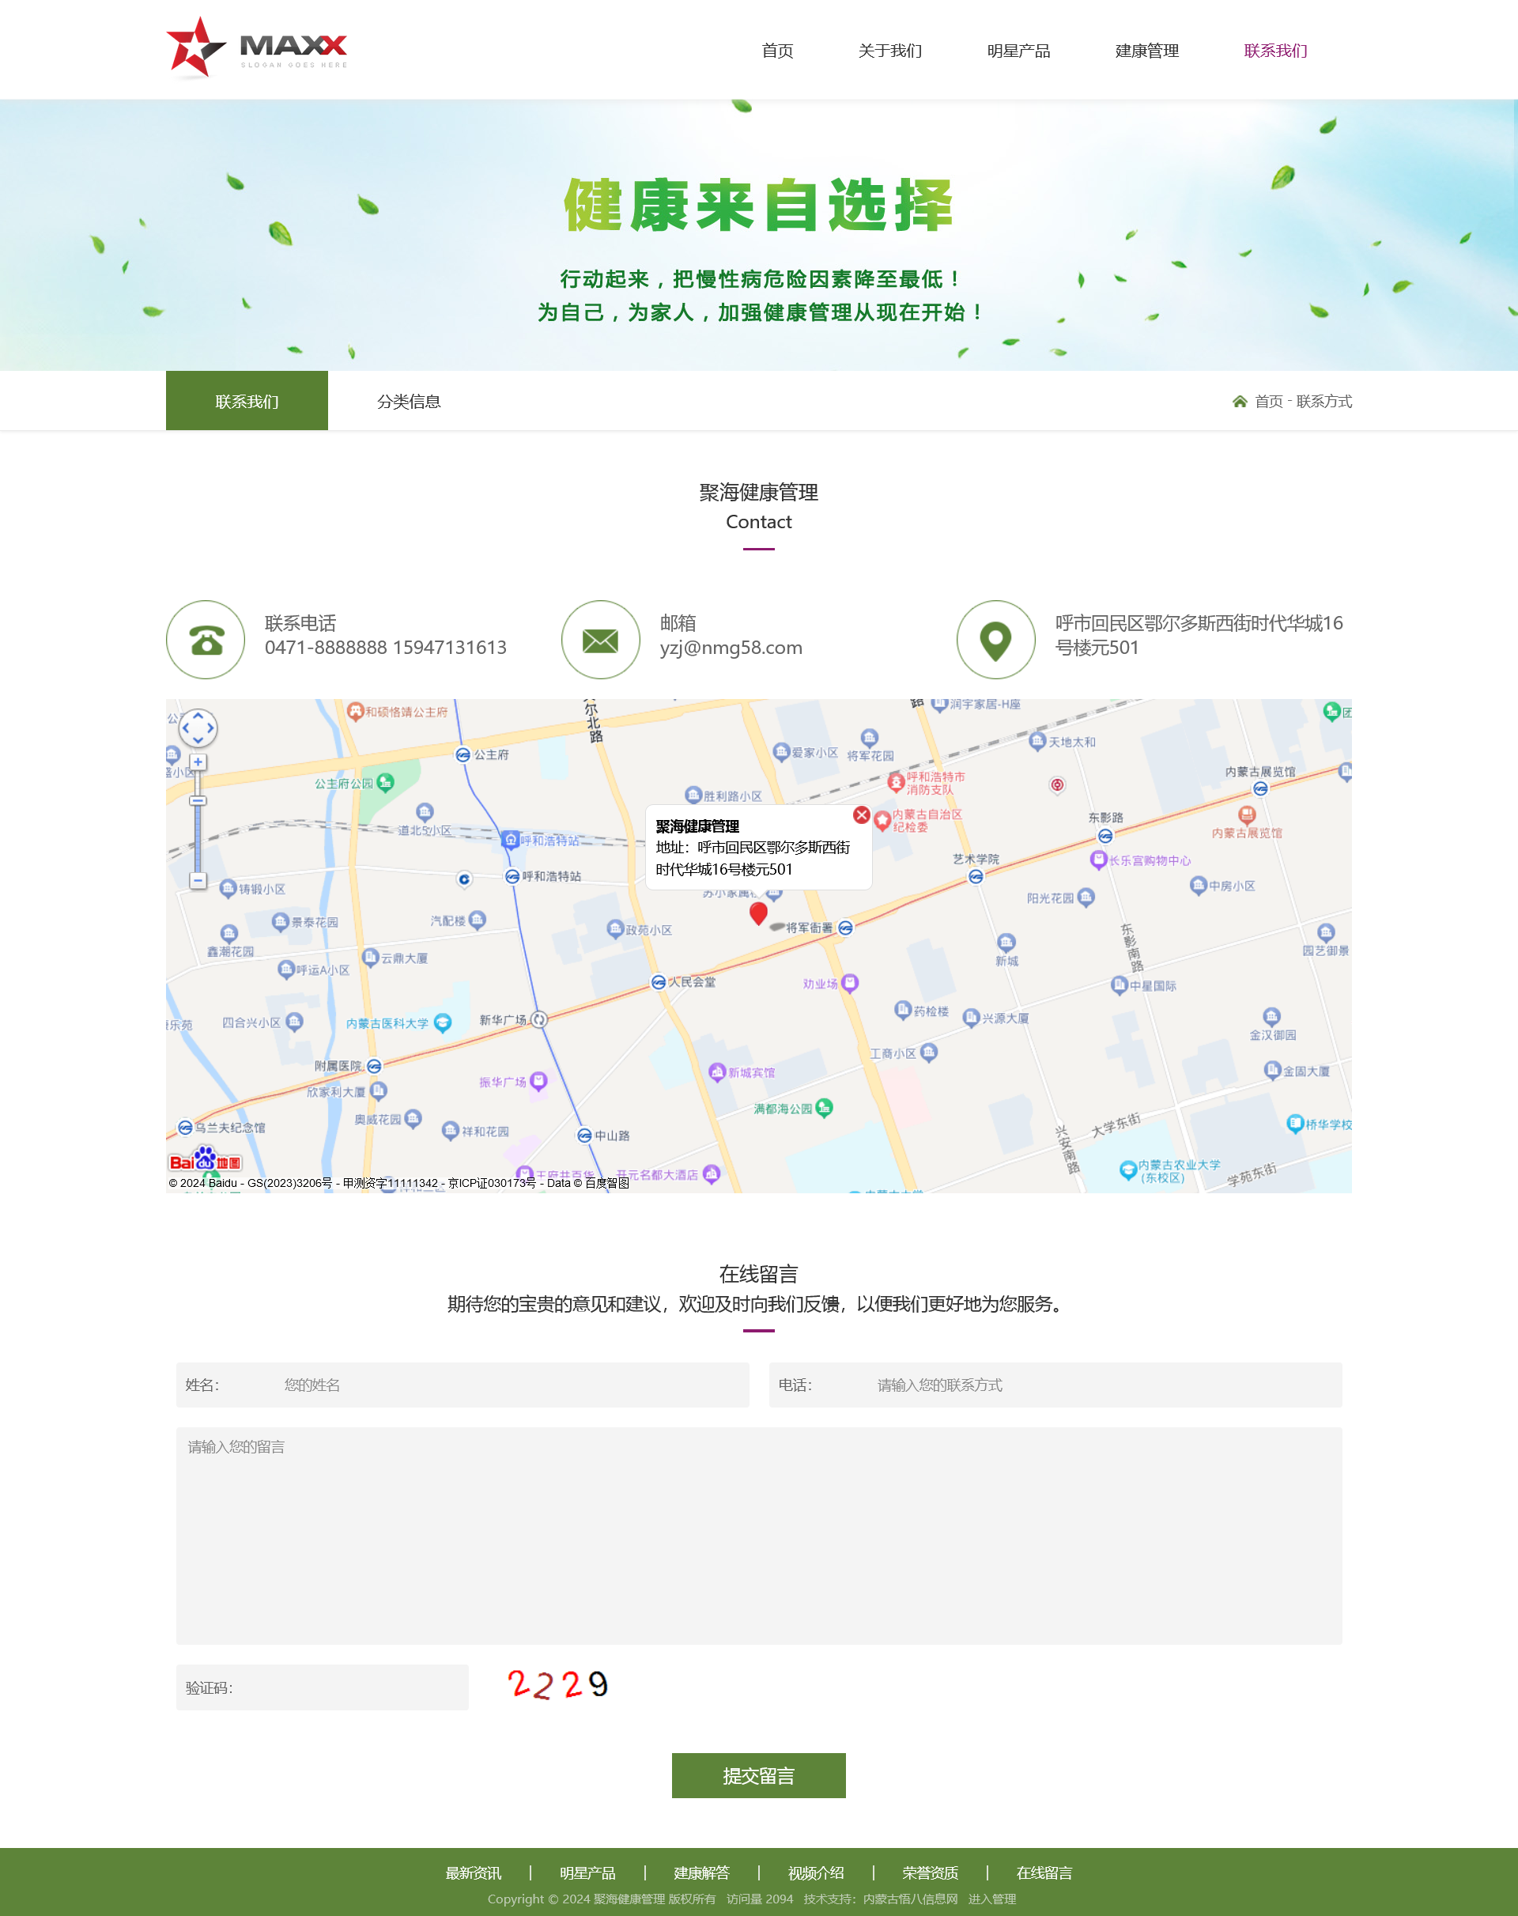
Task: Pan the map up with arrow control
Action: click(198, 715)
